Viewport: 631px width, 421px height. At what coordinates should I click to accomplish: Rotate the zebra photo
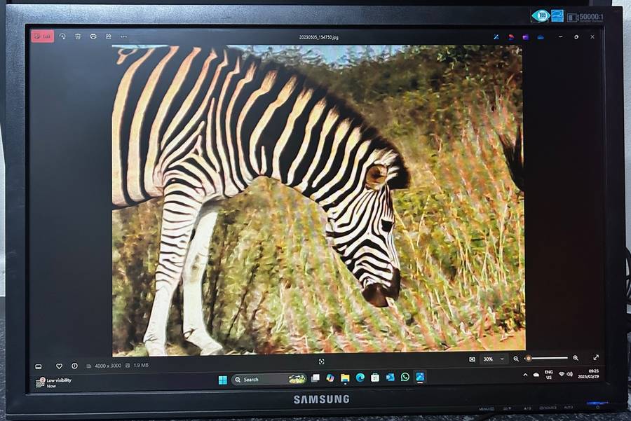coord(62,36)
